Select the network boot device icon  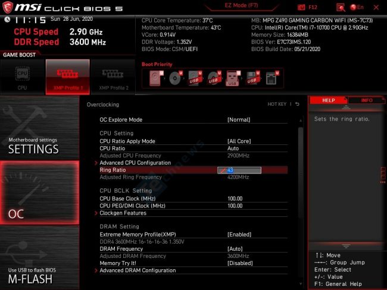(x=272, y=78)
